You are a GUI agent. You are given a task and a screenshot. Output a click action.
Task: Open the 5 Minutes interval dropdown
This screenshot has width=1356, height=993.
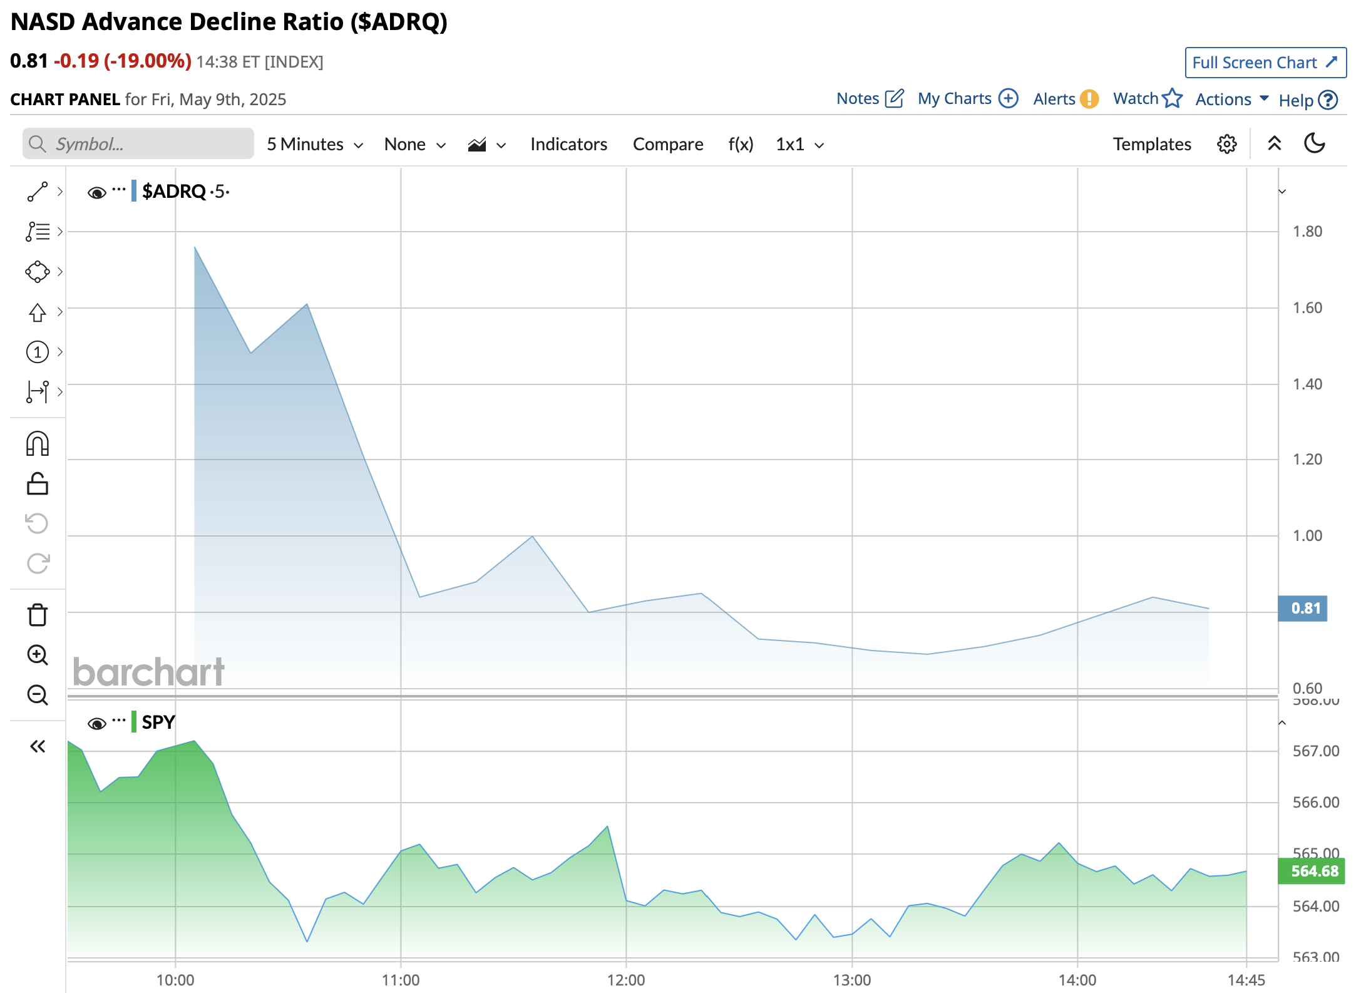coord(314,145)
